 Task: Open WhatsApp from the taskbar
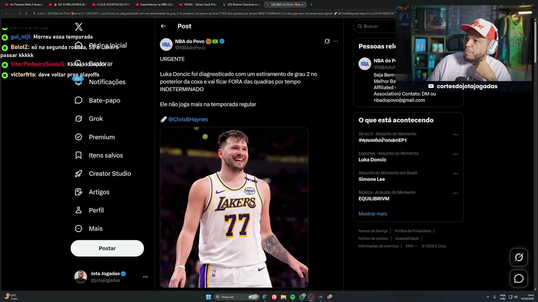coord(302,297)
